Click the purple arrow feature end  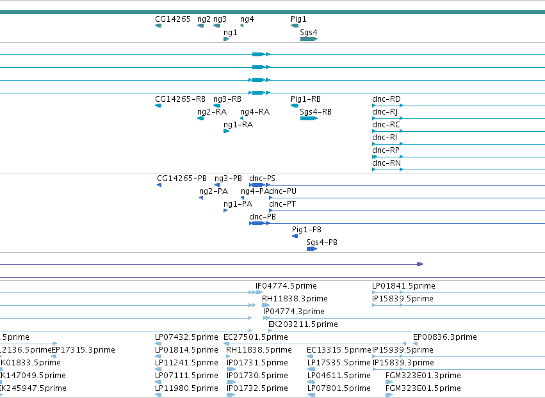tap(420, 264)
